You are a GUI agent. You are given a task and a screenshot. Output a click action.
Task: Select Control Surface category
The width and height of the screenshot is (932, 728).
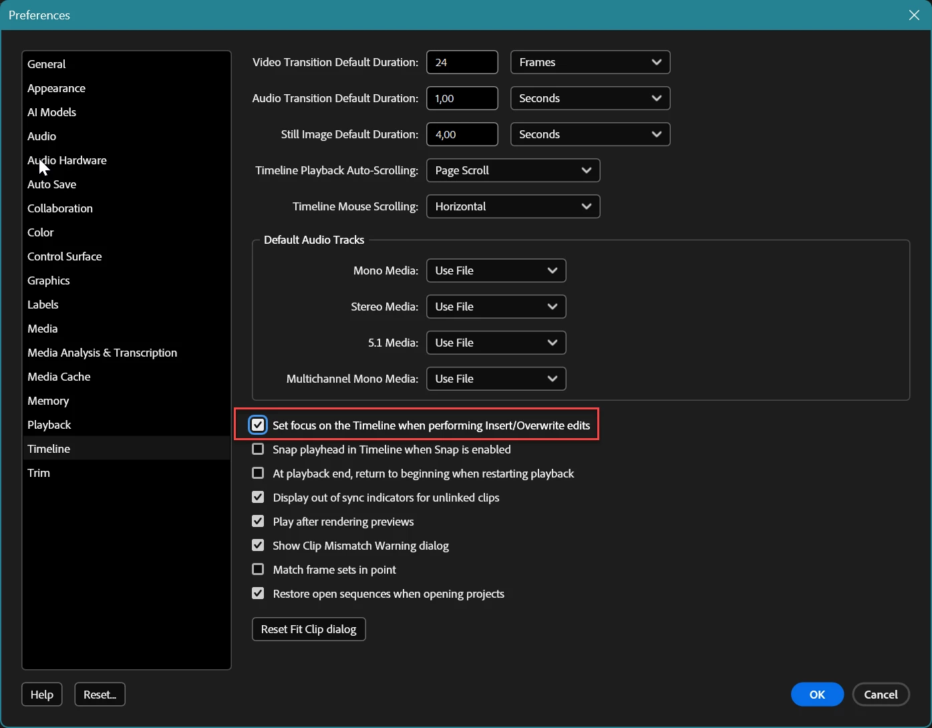(x=126, y=256)
